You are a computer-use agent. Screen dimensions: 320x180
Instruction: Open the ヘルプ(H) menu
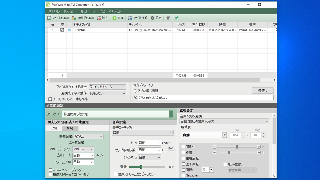(x=115, y=11)
